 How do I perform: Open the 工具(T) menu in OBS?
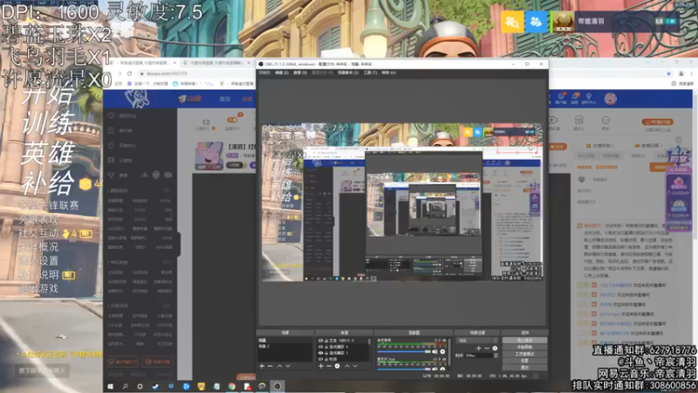pyautogui.click(x=370, y=72)
